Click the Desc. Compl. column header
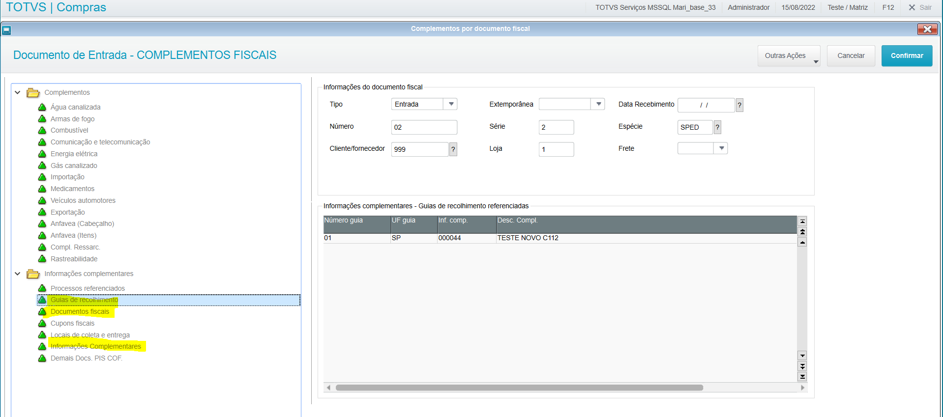 646,224
